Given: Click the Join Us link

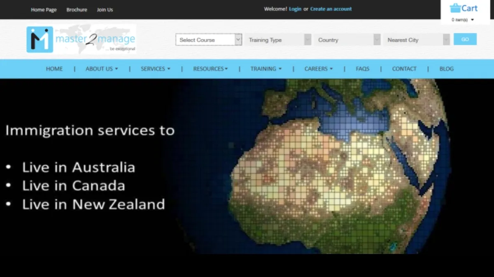Looking at the screenshot, I should (x=105, y=9).
